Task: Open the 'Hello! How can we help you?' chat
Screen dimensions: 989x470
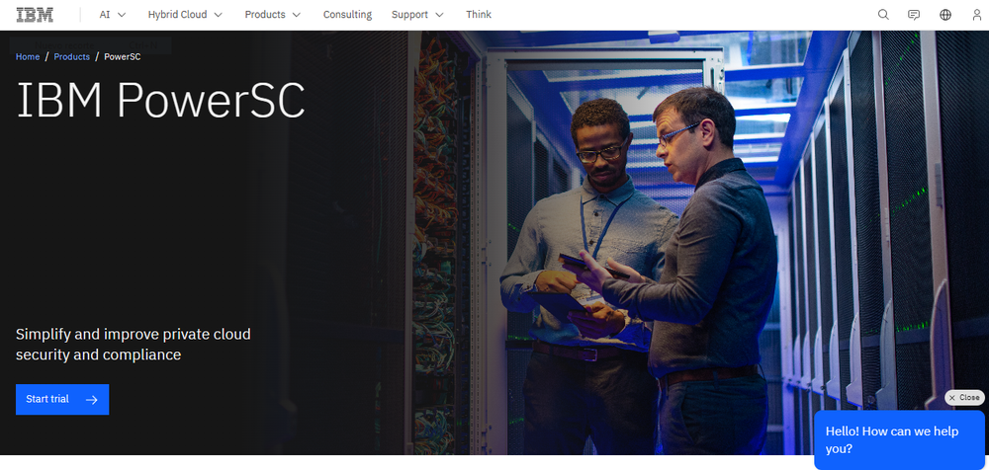Action: [899, 439]
